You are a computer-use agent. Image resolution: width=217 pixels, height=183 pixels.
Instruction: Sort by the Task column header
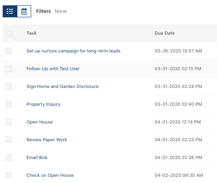click(32, 33)
